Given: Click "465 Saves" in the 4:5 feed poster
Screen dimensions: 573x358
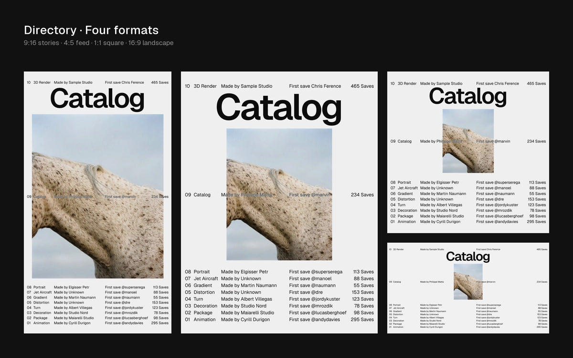Looking at the screenshot, I should click(x=362, y=86).
